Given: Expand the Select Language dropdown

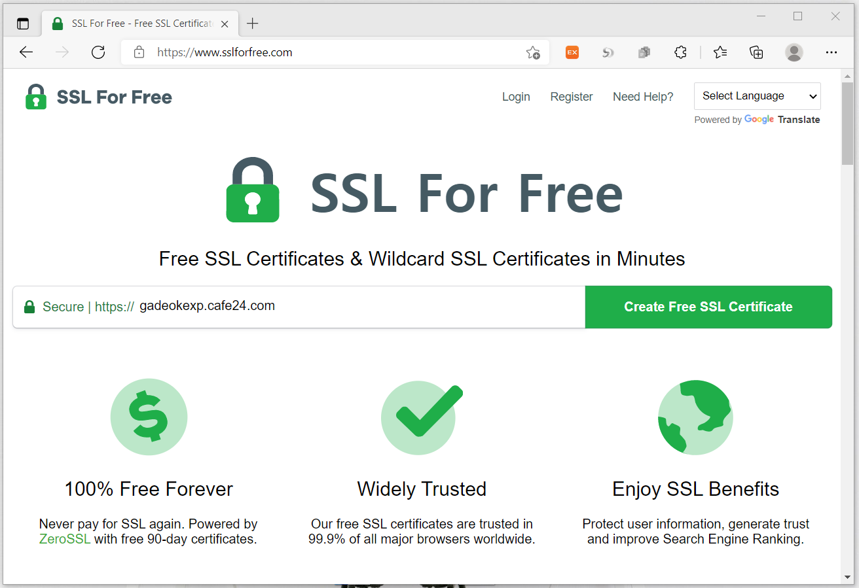Looking at the screenshot, I should 758,96.
